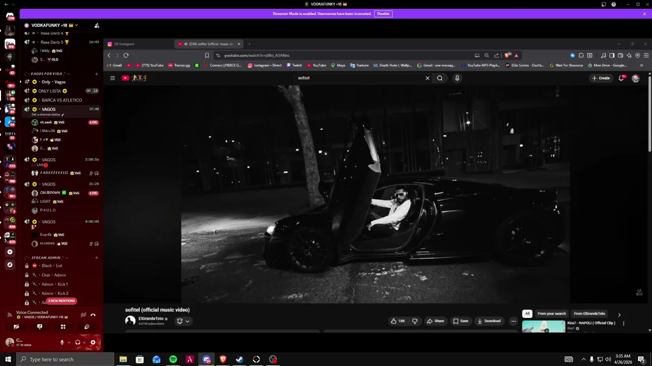Open the Discord soundboard icon
The image size is (652, 366).
(x=87, y=327)
